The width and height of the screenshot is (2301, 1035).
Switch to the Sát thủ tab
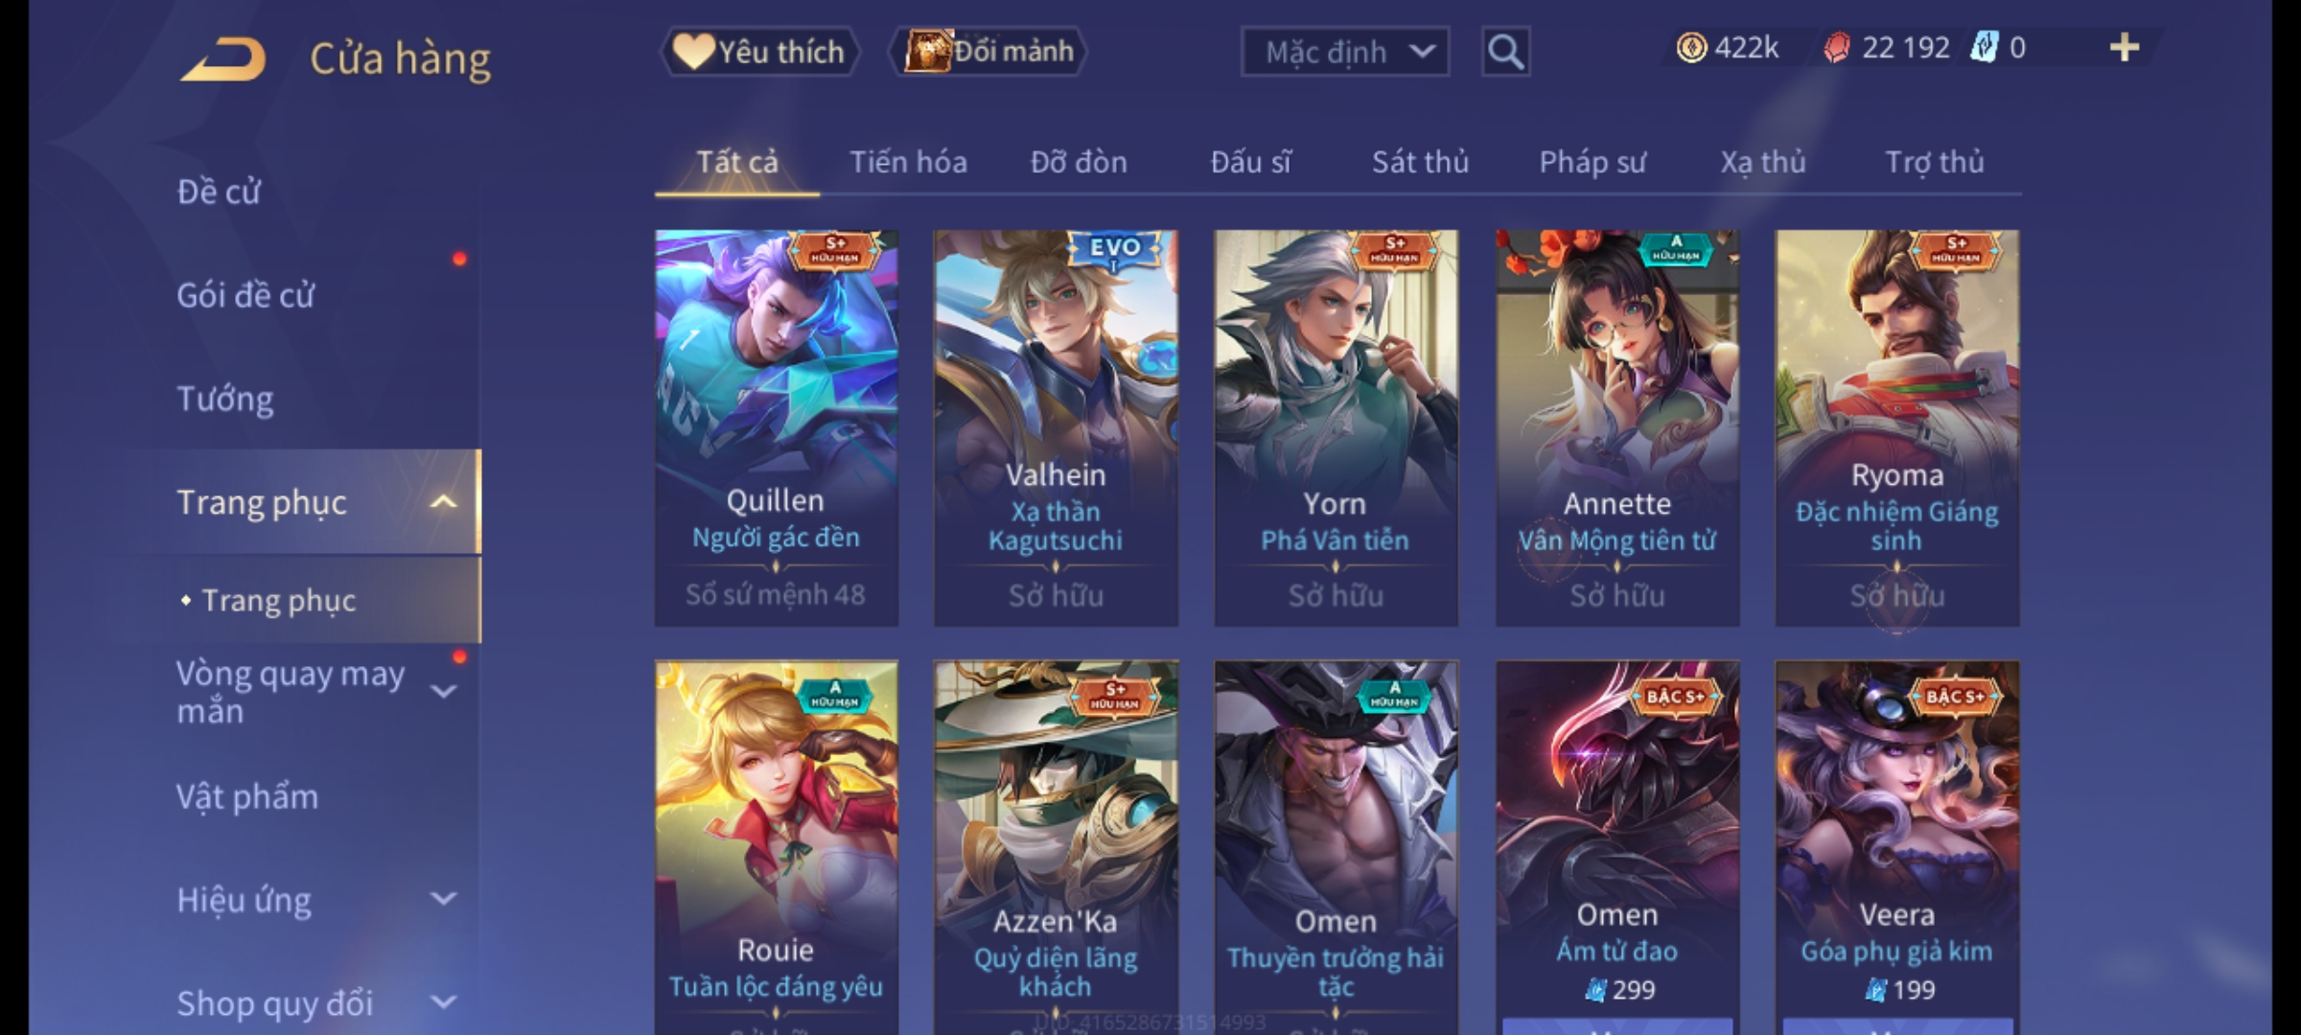[1420, 162]
